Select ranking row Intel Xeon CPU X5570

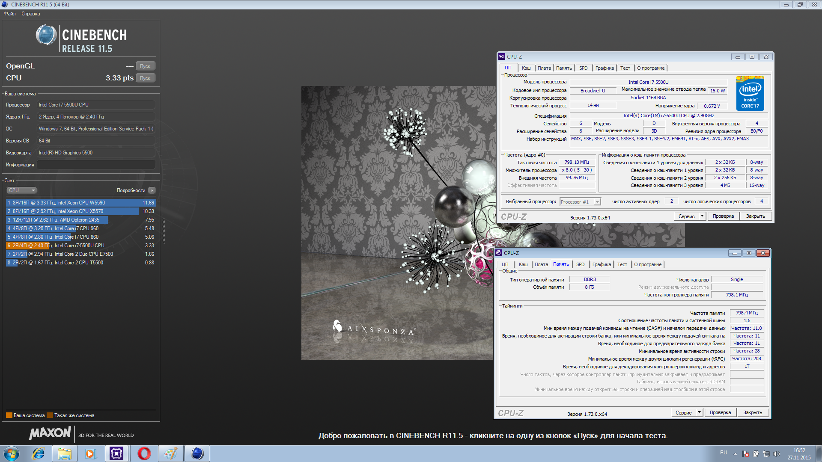pos(81,211)
